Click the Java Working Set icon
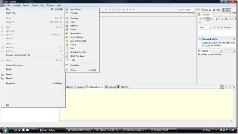The height and width of the screenshot is (134, 238). coord(67,41)
